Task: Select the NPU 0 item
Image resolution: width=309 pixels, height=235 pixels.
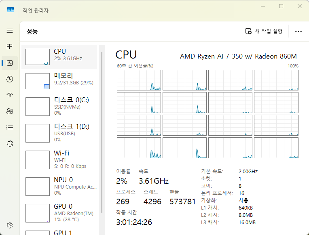Action: coord(61,186)
